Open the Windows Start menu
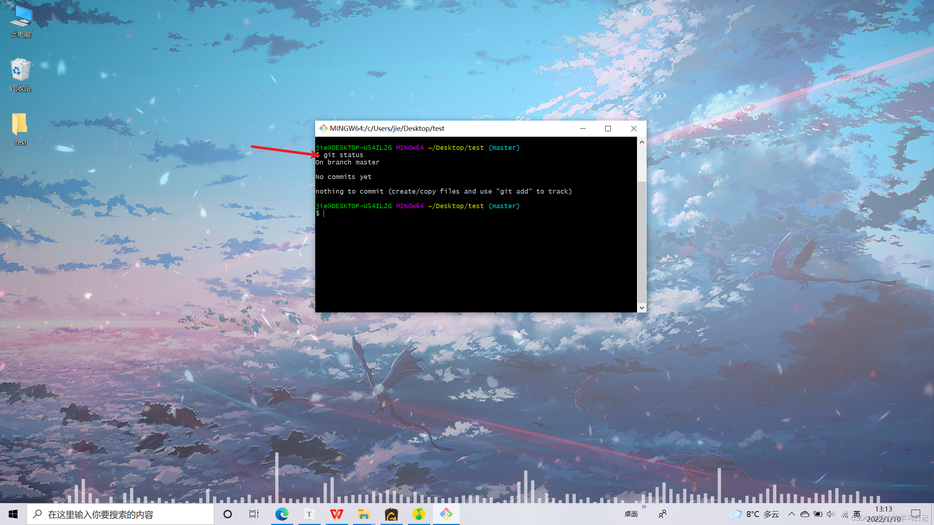 (x=13, y=514)
